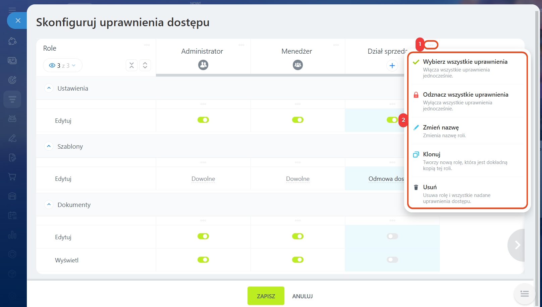
Task: Open the shopping cart sidebar icon
Action: [x=12, y=177]
